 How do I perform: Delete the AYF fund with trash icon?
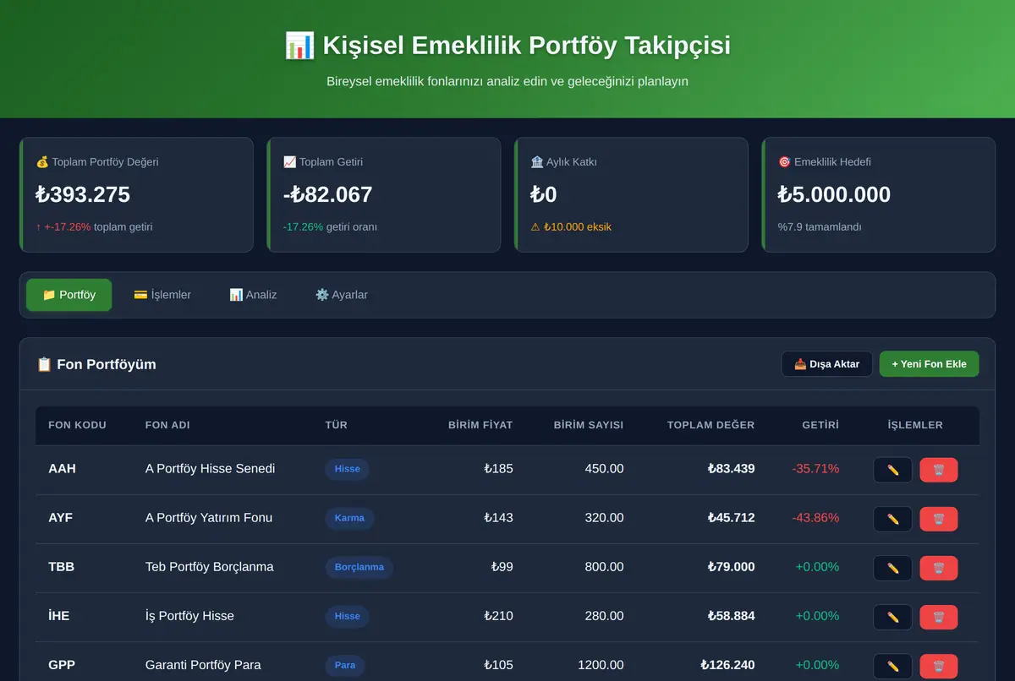click(x=939, y=519)
